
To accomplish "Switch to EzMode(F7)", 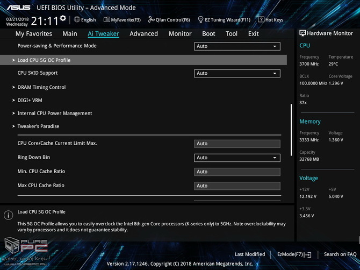I will click(x=294, y=254).
